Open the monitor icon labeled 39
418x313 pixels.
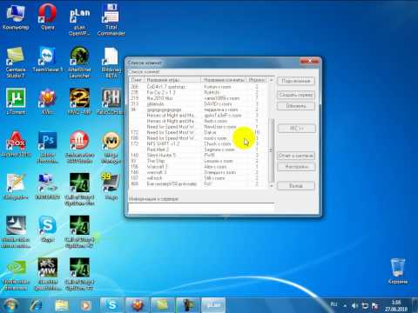pos(111,186)
